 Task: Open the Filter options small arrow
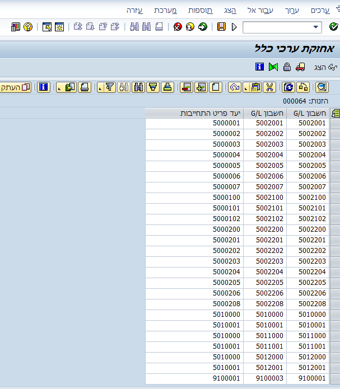100,88
